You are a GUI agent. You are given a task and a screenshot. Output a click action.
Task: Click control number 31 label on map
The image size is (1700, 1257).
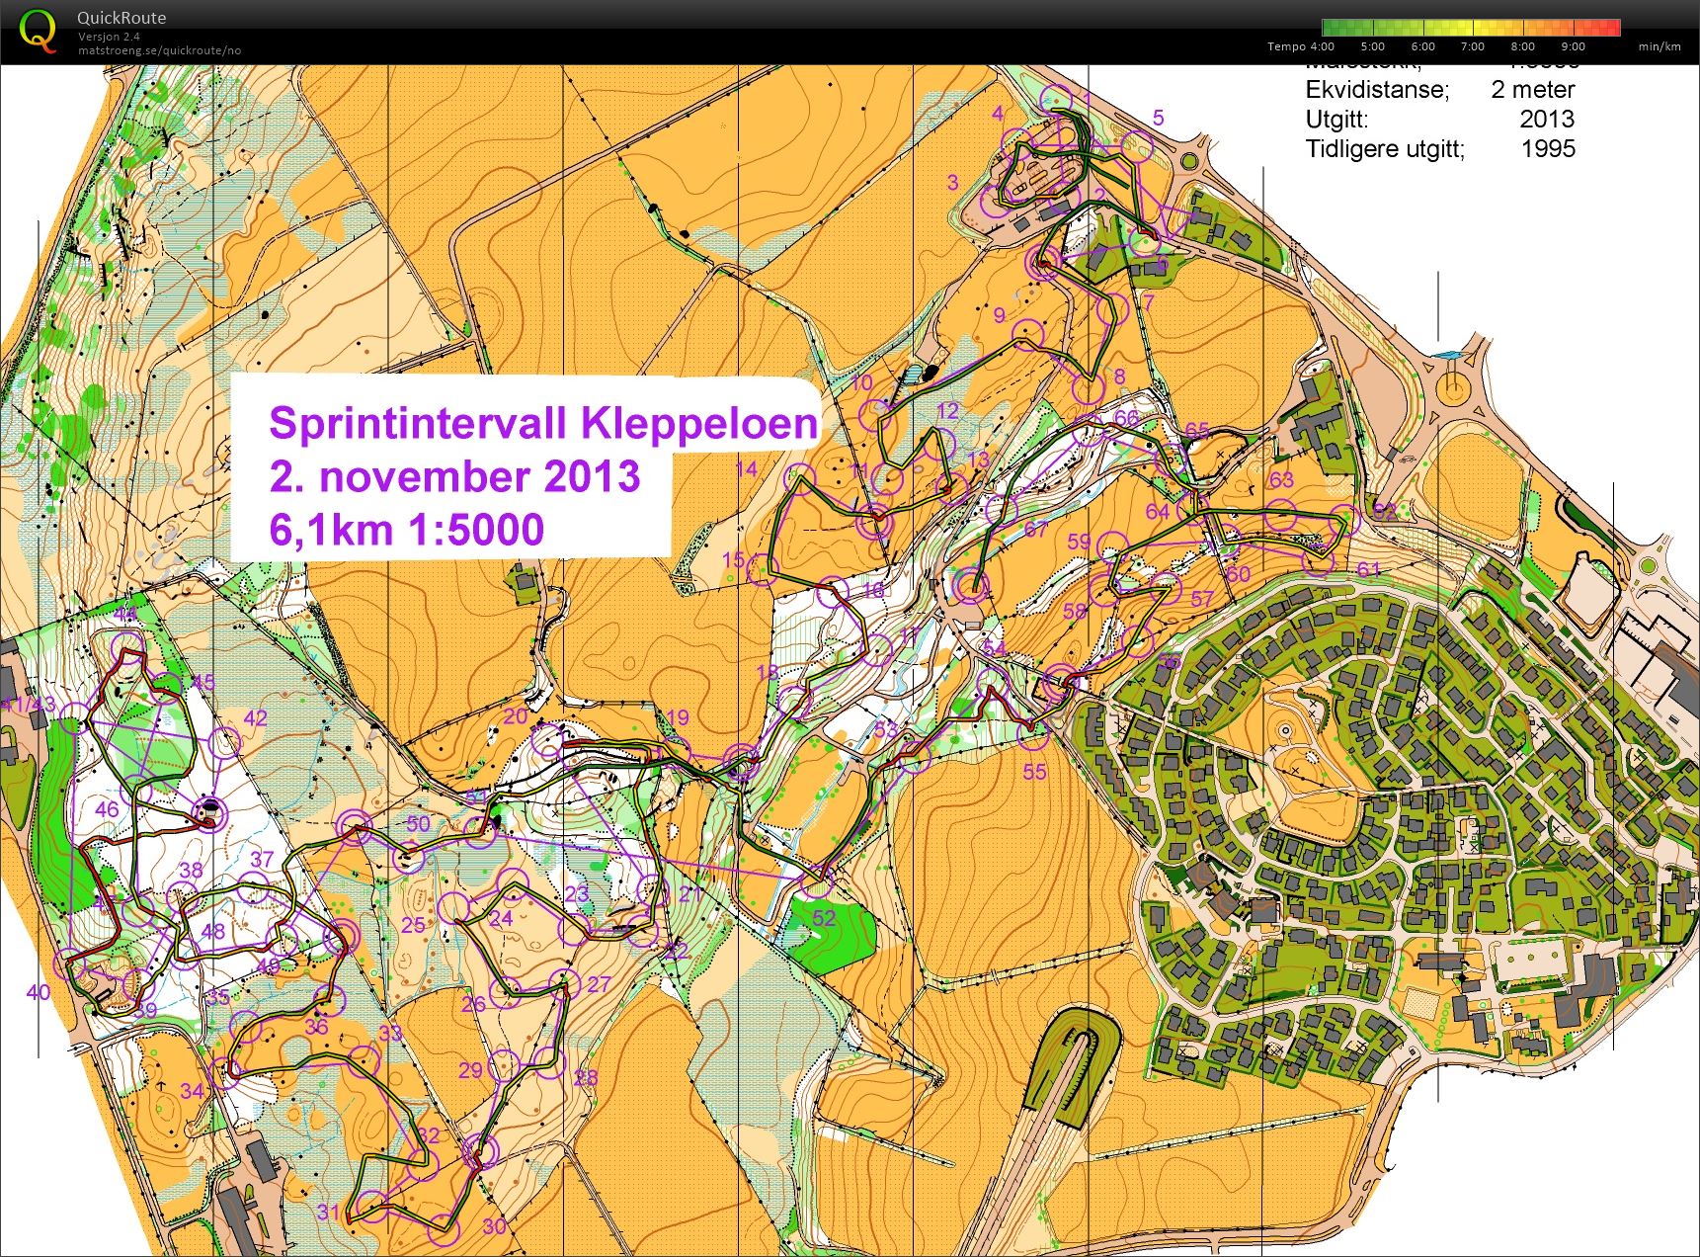pyautogui.click(x=328, y=1213)
